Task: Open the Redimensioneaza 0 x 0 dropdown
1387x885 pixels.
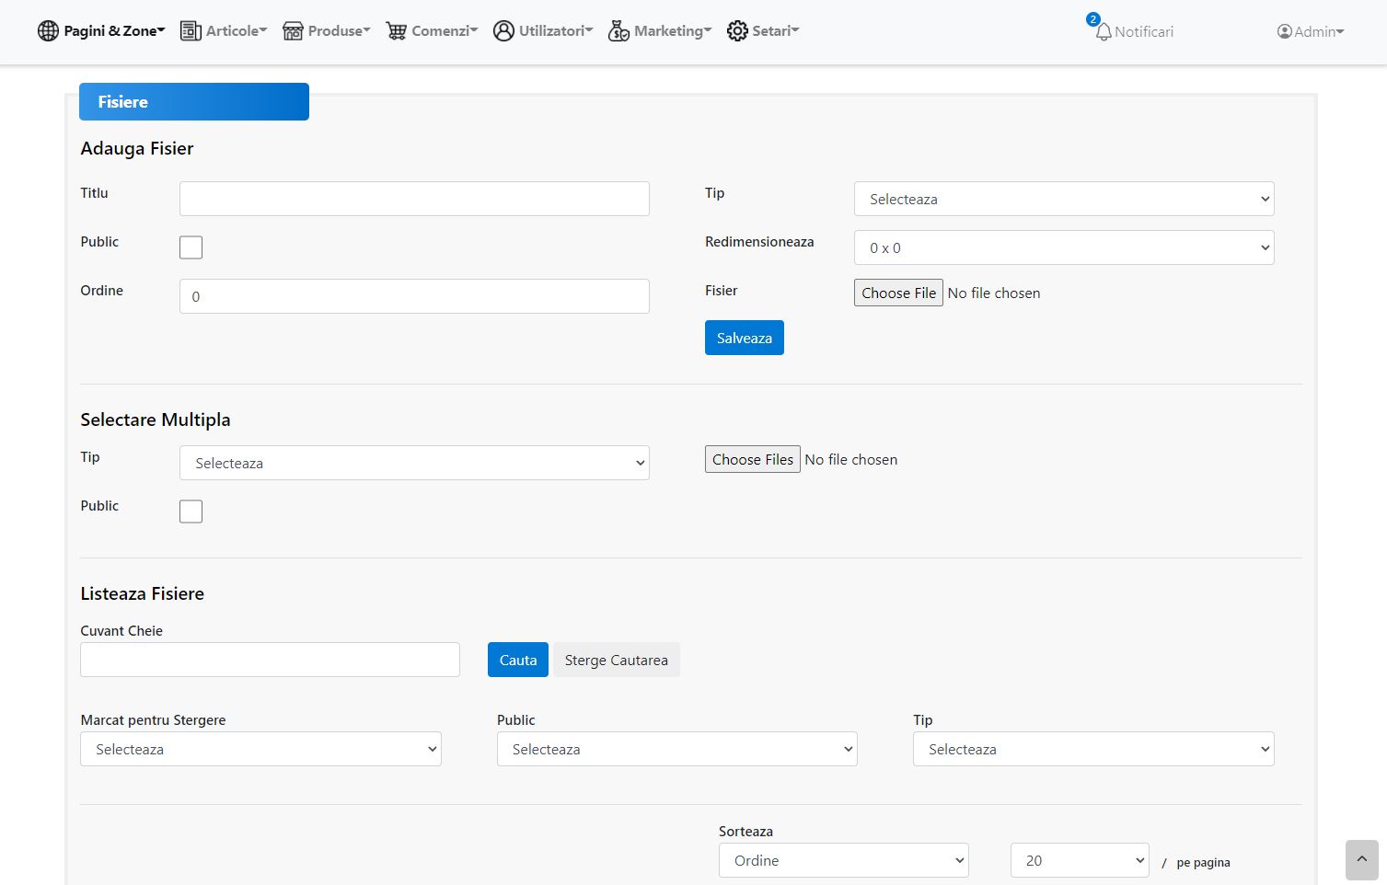Action: point(1064,247)
